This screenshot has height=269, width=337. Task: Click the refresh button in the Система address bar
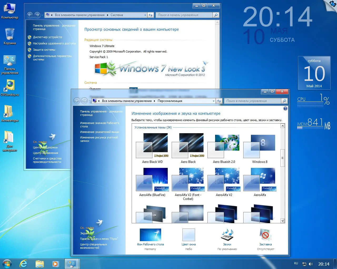(151, 15)
